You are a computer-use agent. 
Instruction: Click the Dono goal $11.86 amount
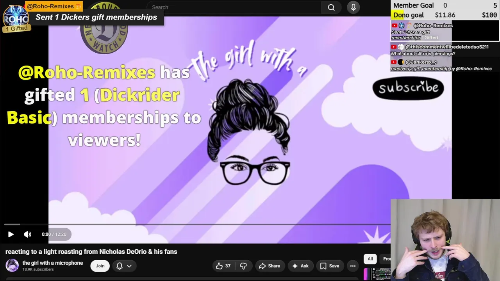445,15
